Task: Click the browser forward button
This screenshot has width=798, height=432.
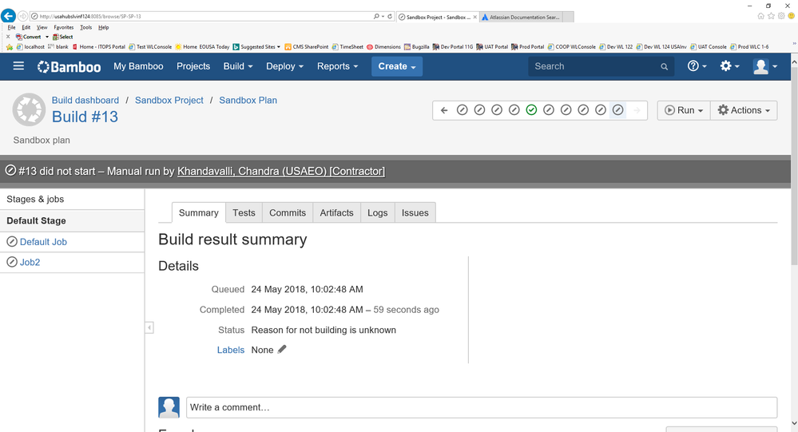Action: pyautogui.click(x=23, y=16)
